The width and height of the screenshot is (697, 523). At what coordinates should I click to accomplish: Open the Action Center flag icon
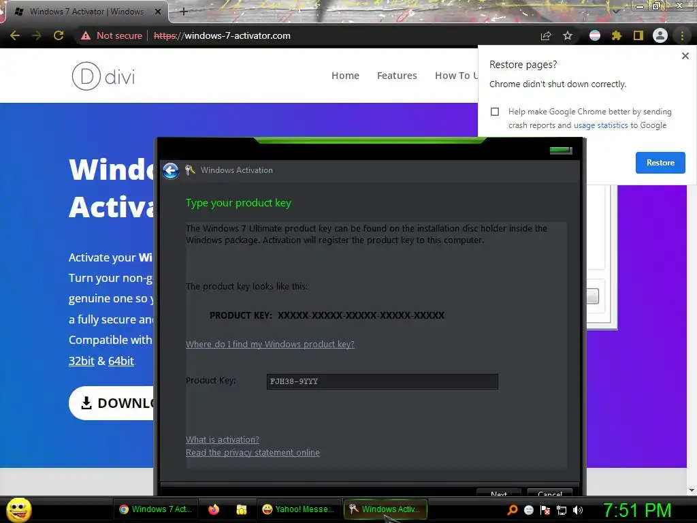(x=545, y=510)
